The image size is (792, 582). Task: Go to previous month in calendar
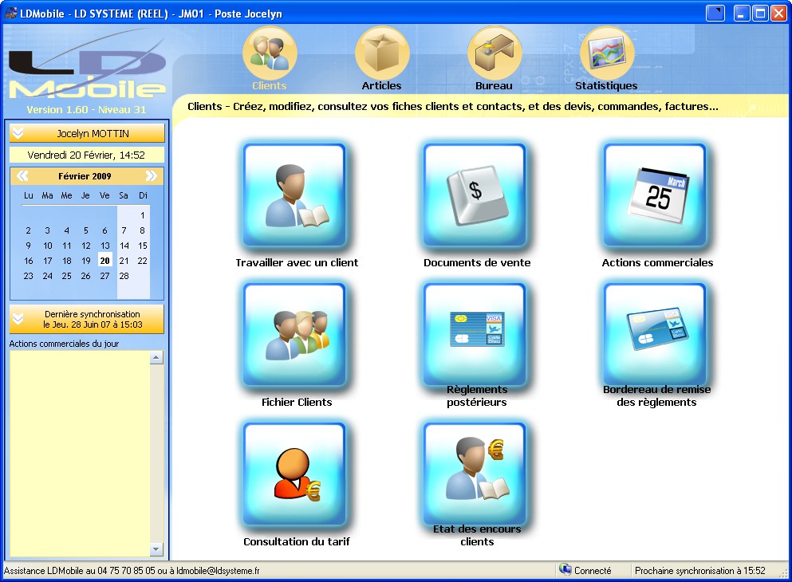(x=22, y=175)
